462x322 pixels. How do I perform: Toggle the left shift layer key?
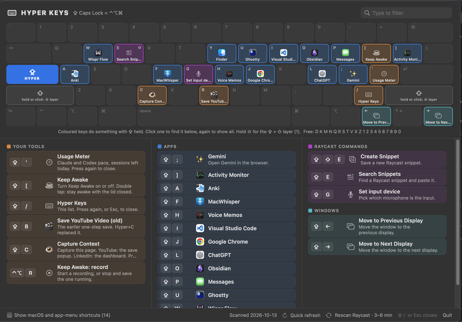(x=40, y=96)
